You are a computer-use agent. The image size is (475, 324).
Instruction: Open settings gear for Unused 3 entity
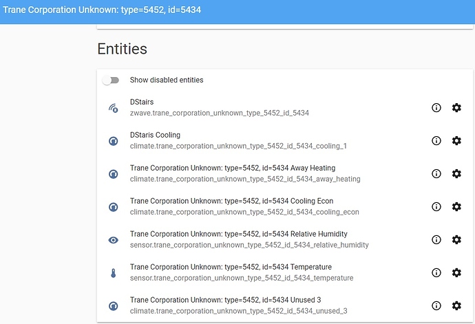tap(456, 305)
